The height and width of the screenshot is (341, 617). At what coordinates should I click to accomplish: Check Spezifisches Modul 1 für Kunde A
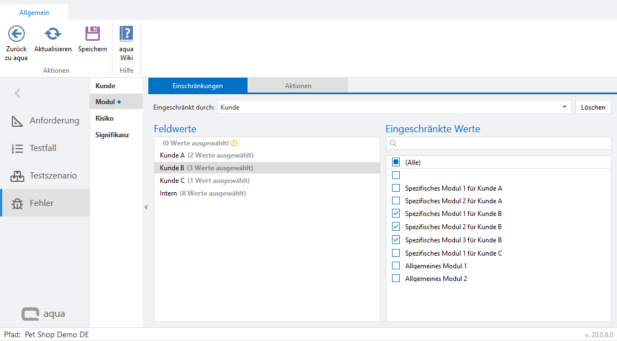pyautogui.click(x=396, y=188)
